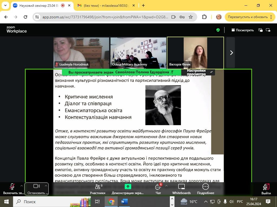Open the View layout menu
The height and width of the screenshot is (207, 277).
[x=243, y=30]
